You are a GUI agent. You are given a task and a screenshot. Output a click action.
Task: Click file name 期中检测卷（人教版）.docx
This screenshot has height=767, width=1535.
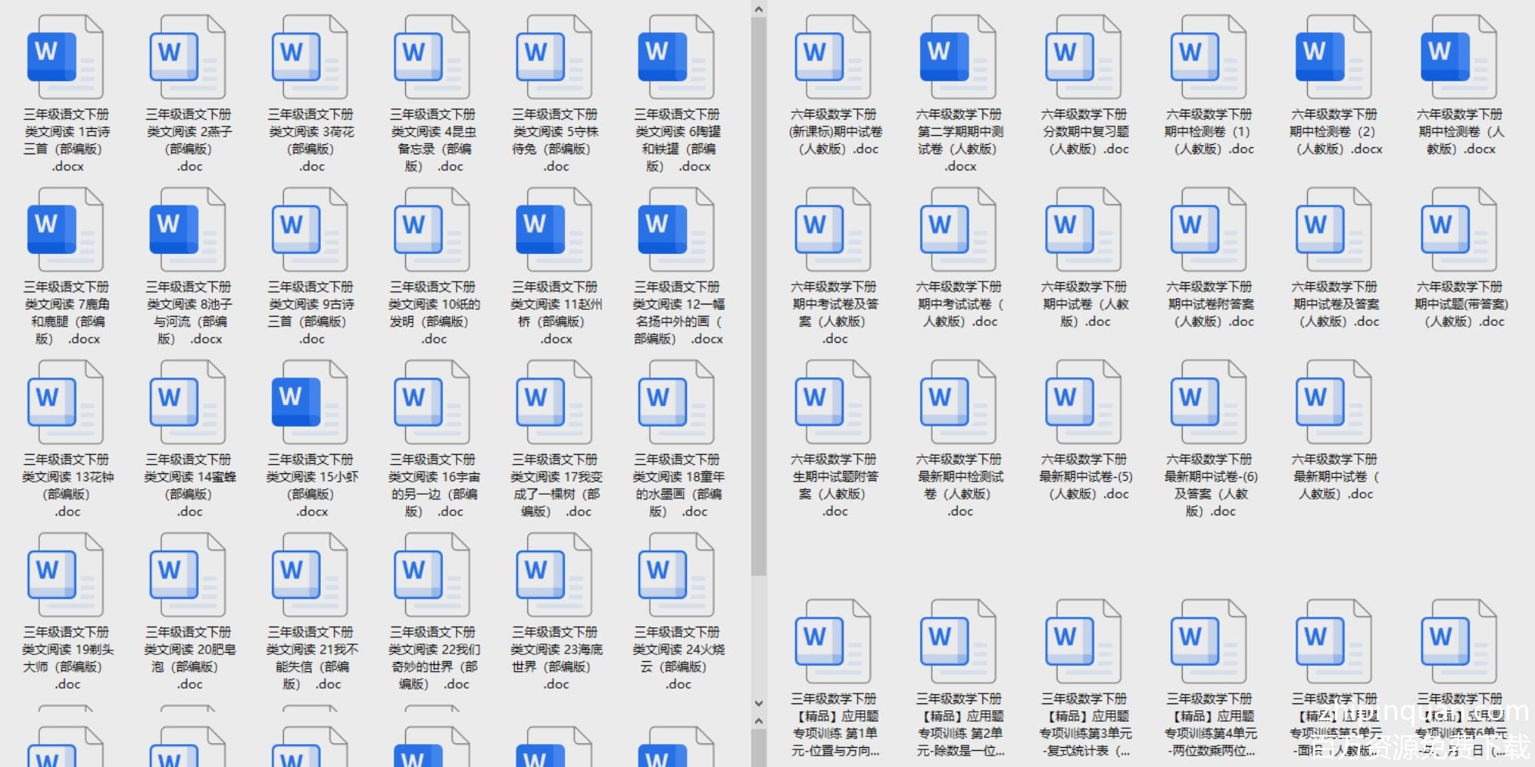tap(1461, 132)
